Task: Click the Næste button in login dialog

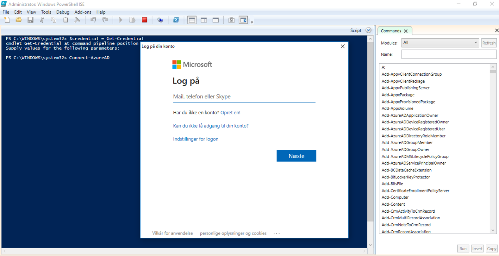Action: coord(296,156)
